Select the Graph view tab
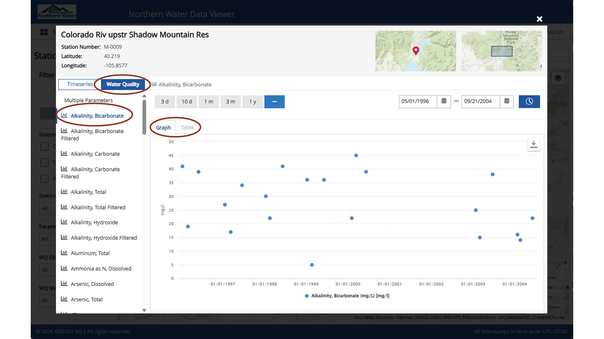Screen dimensions: 604x339 point(163,127)
